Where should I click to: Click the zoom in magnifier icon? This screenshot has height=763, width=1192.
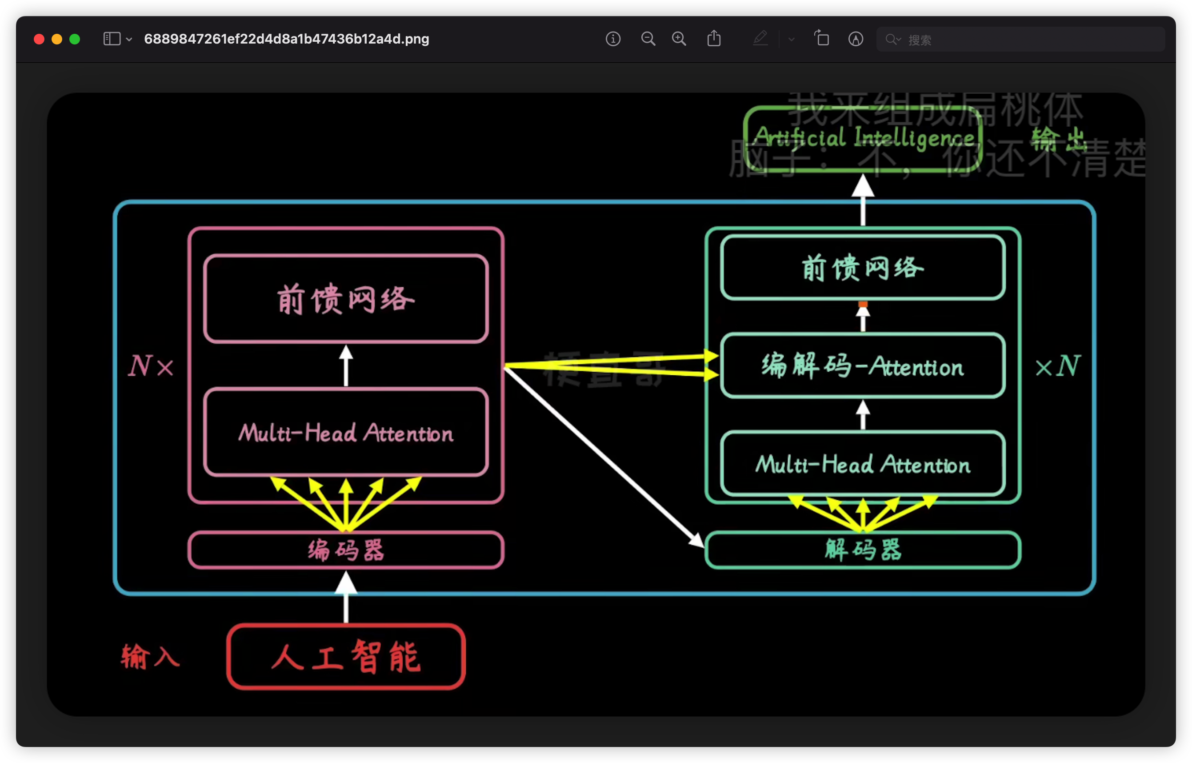point(679,39)
